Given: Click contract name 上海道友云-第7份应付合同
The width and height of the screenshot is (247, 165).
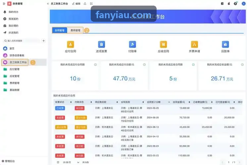Looking at the screenshot, I should 131,119.
